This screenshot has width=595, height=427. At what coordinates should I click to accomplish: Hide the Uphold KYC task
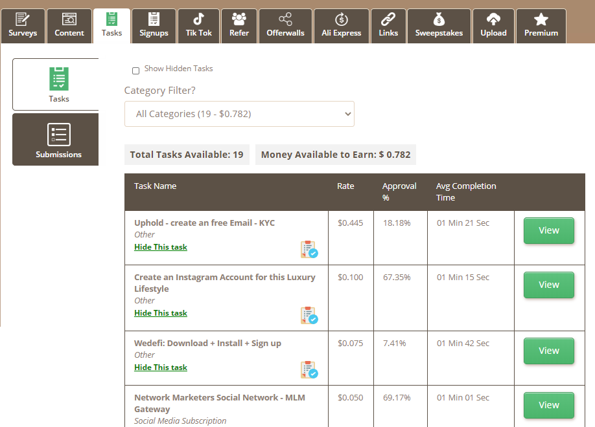tap(161, 247)
